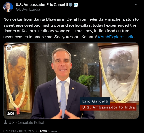
Task: Click the government affiliation badge icon
Action: pyautogui.click(x=76, y=5)
